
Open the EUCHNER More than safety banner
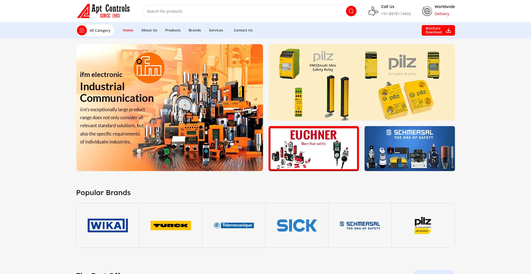[314, 148]
